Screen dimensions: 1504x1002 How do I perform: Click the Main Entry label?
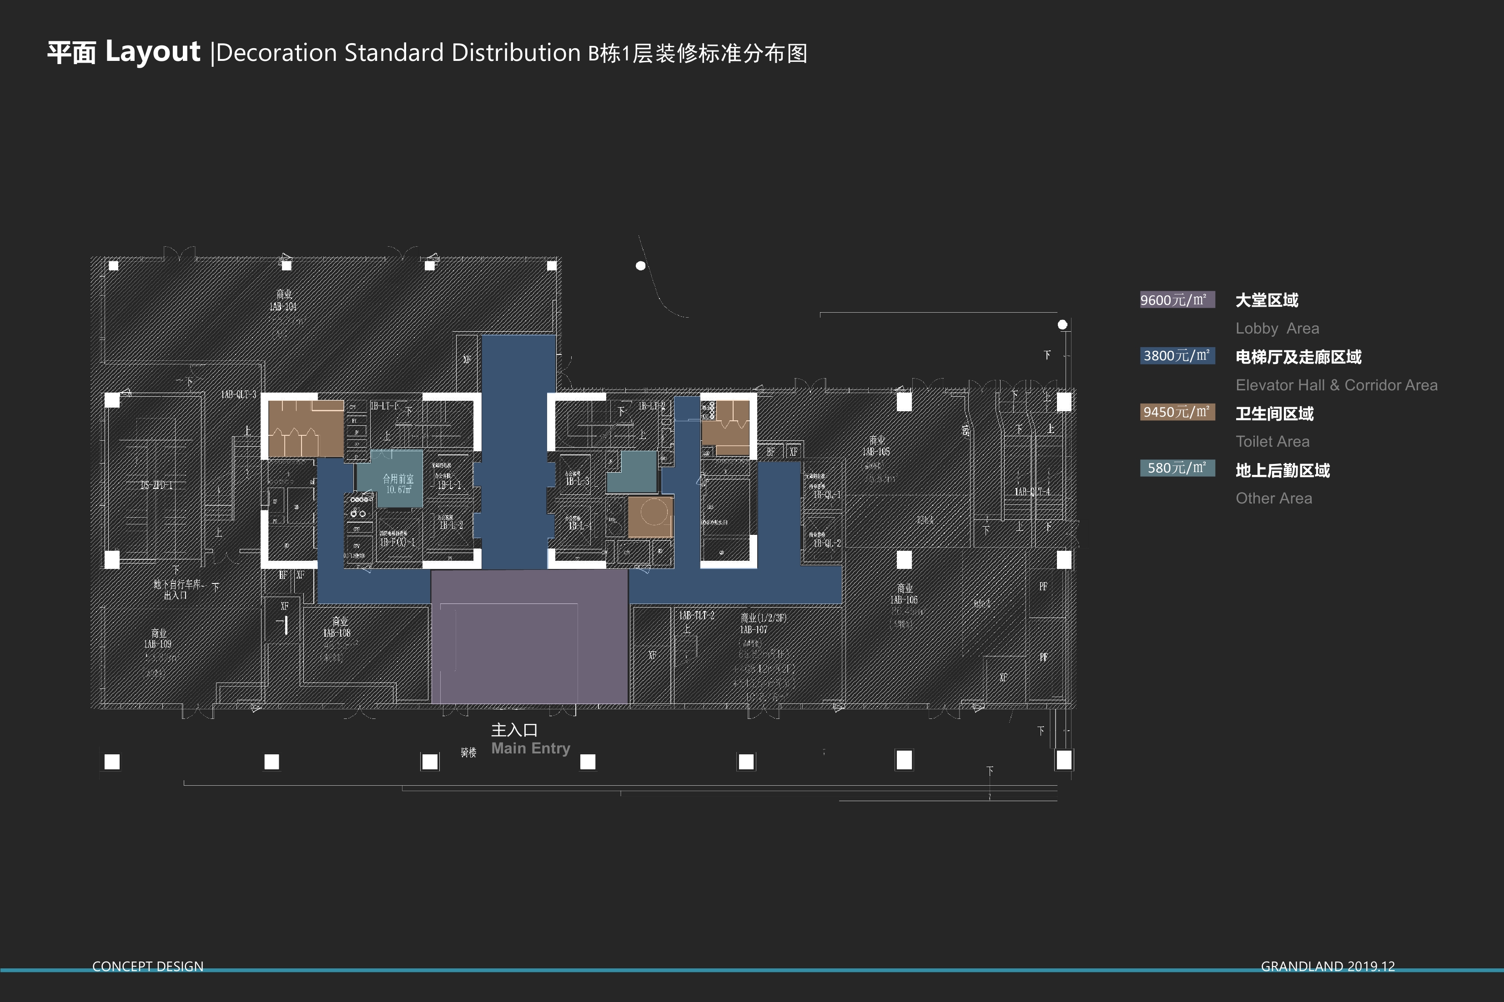(530, 748)
